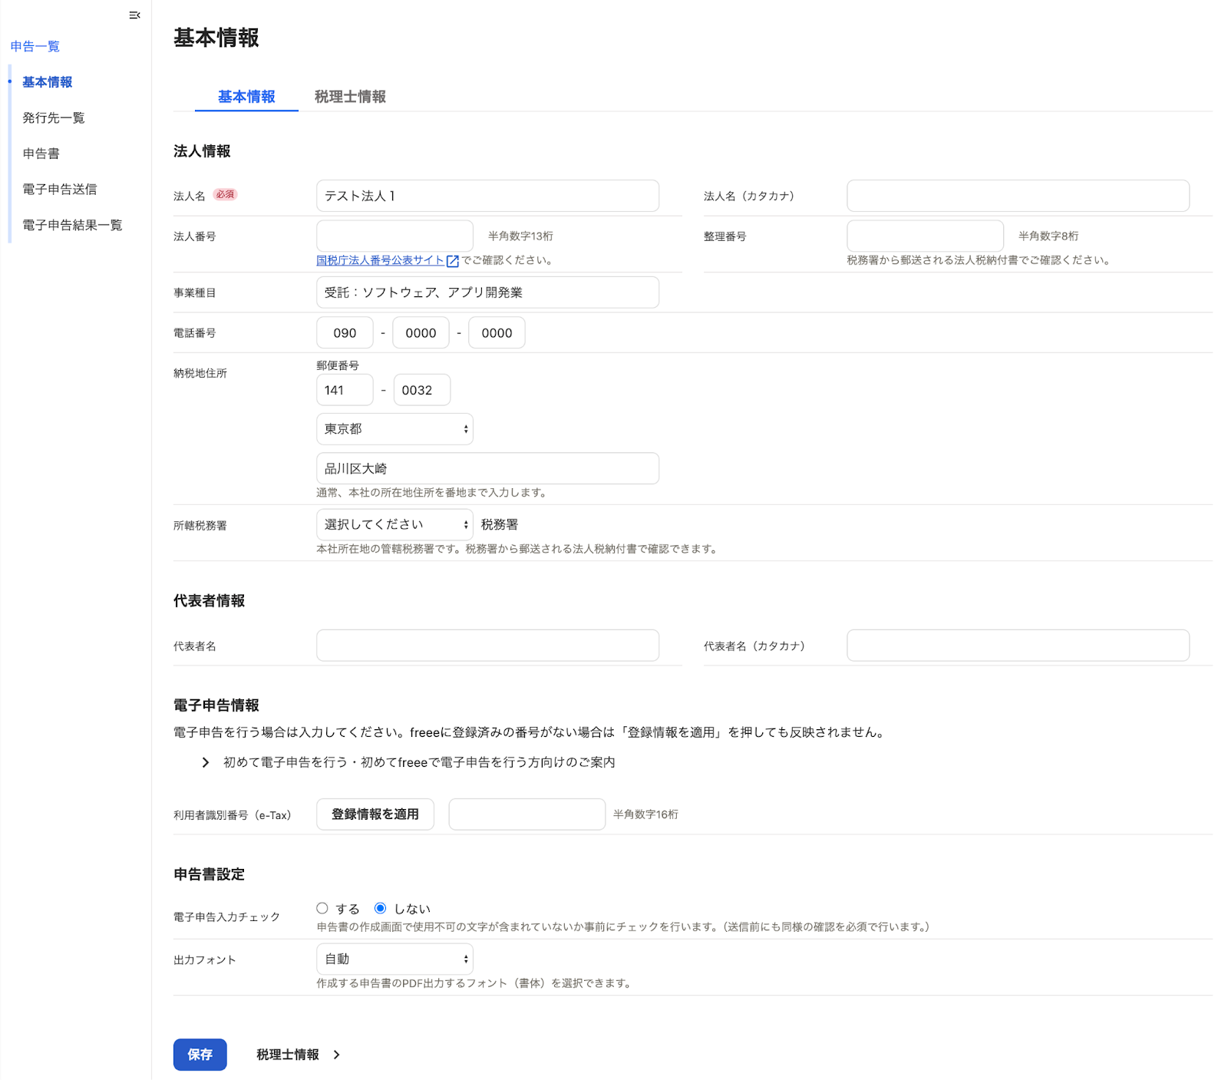Click the 半角数字8桁 hint text

coord(1048,236)
